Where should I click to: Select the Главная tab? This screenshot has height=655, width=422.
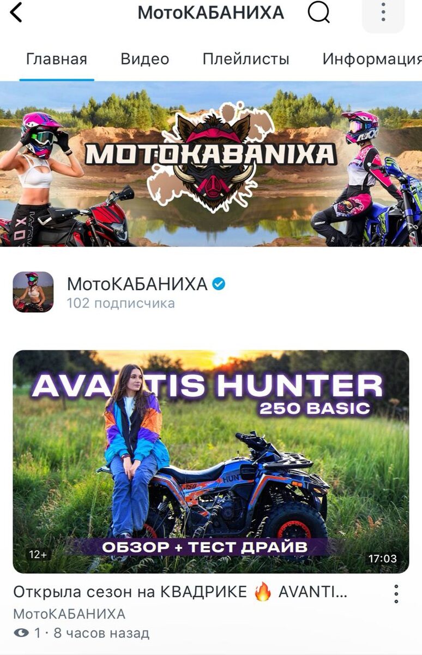click(x=57, y=59)
